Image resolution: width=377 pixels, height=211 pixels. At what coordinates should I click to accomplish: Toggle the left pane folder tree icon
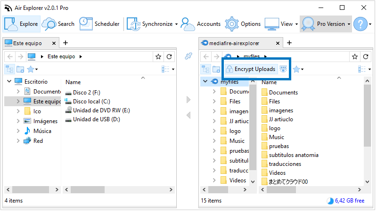[9, 69]
